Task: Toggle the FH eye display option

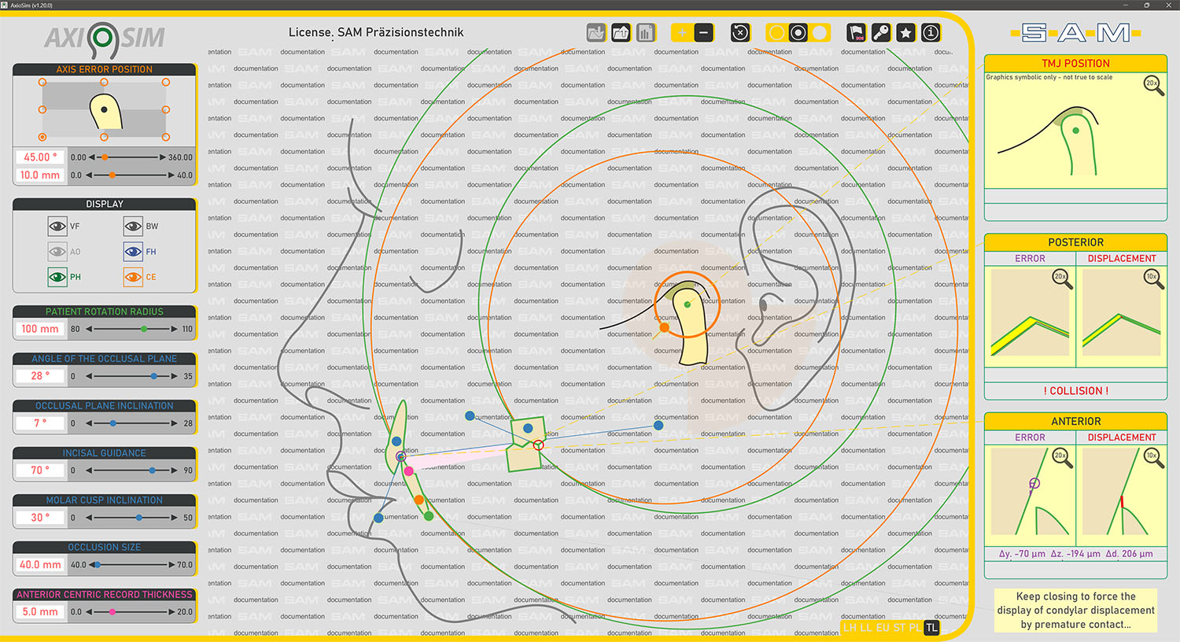Action: (133, 252)
